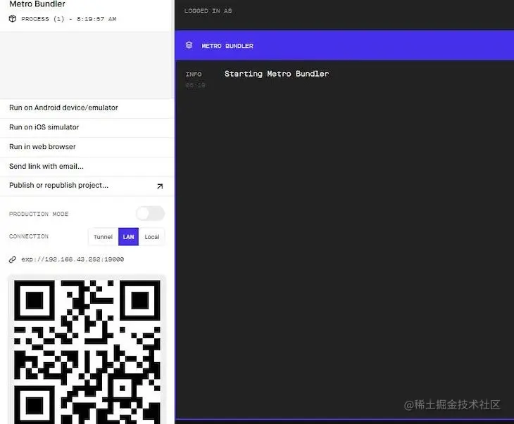
Task: Click the Metro Bundler layers icon
Action: [x=189, y=45]
